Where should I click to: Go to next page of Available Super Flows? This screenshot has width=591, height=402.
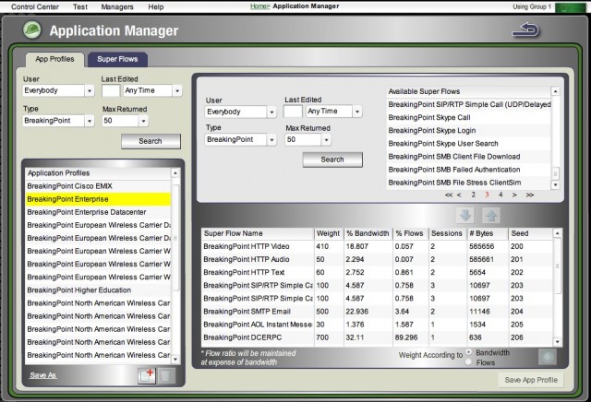(514, 195)
